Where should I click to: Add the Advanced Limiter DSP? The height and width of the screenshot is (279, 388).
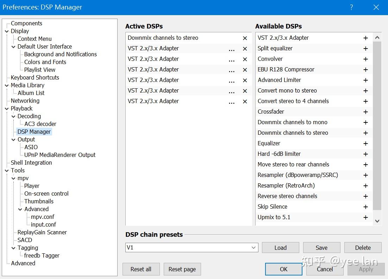coord(365,80)
